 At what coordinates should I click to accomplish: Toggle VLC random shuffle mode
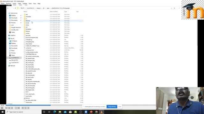point(28,108)
